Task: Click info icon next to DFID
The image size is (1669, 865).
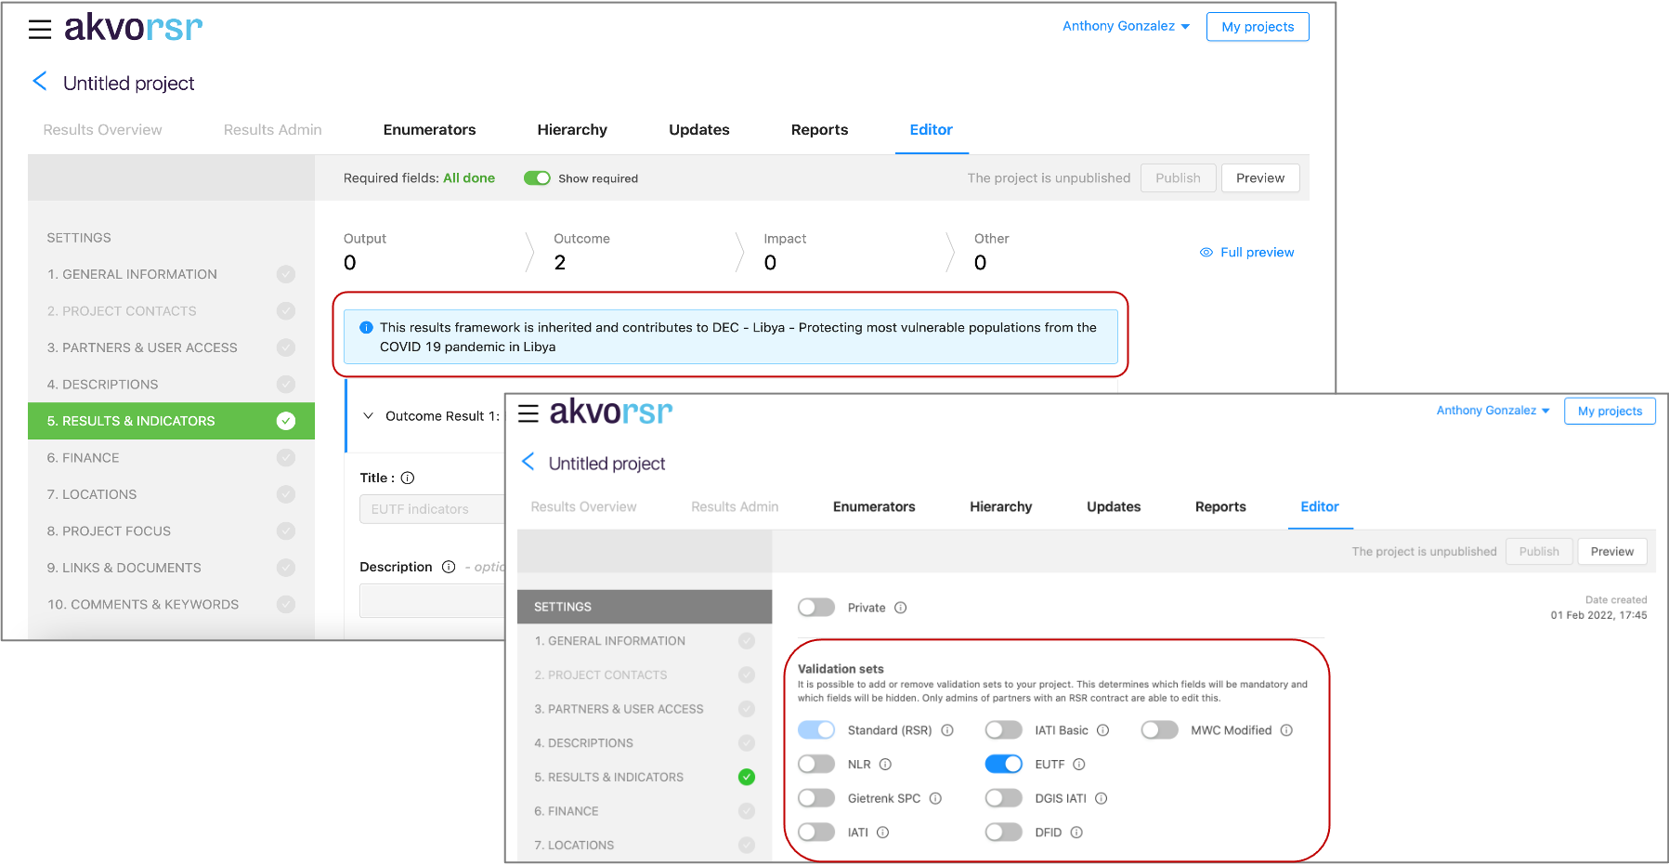Action: click(1076, 832)
